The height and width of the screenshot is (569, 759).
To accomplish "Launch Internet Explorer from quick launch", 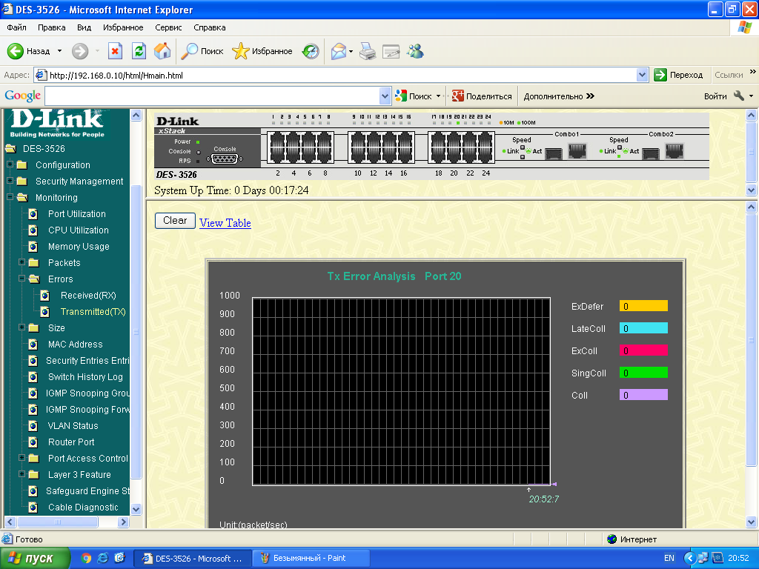I will pos(102,558).
